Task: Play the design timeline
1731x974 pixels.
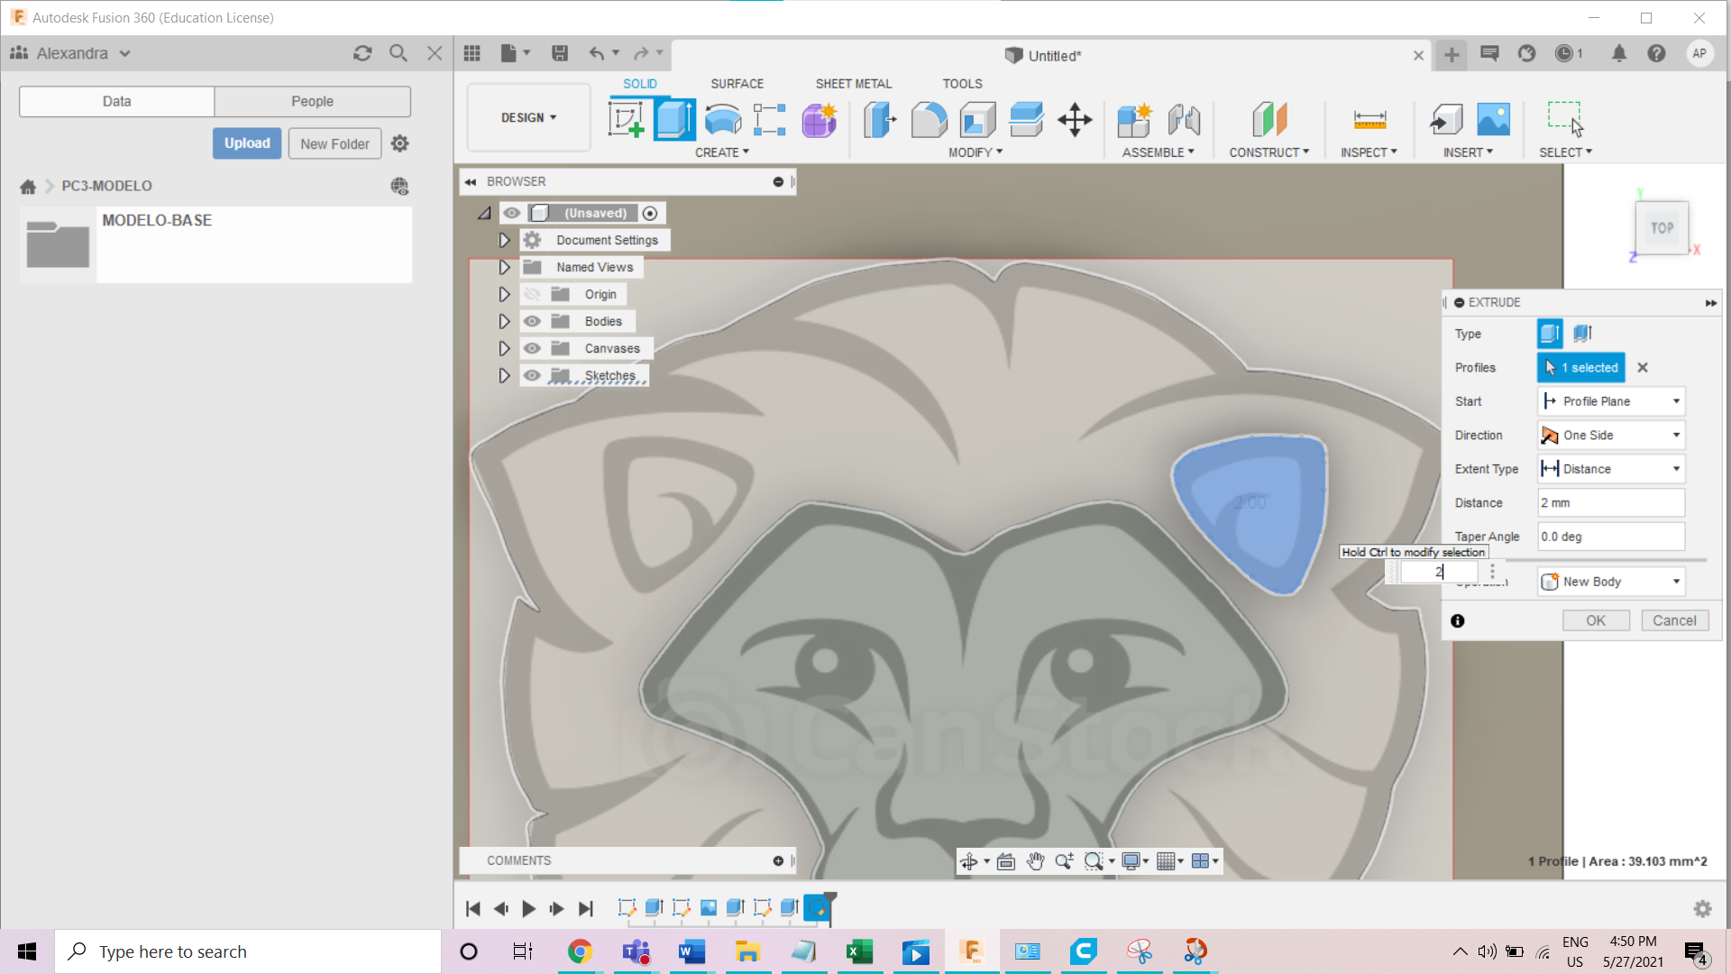Action: [529, 908]
